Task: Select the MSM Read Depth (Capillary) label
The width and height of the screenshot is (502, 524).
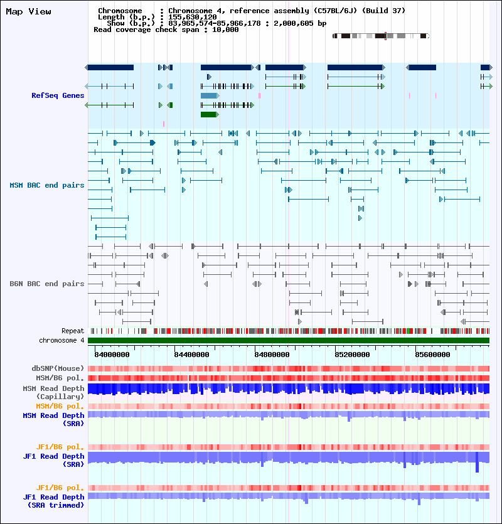Action: pos(53,392)
